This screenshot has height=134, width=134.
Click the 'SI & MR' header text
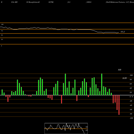pos(14,2)
